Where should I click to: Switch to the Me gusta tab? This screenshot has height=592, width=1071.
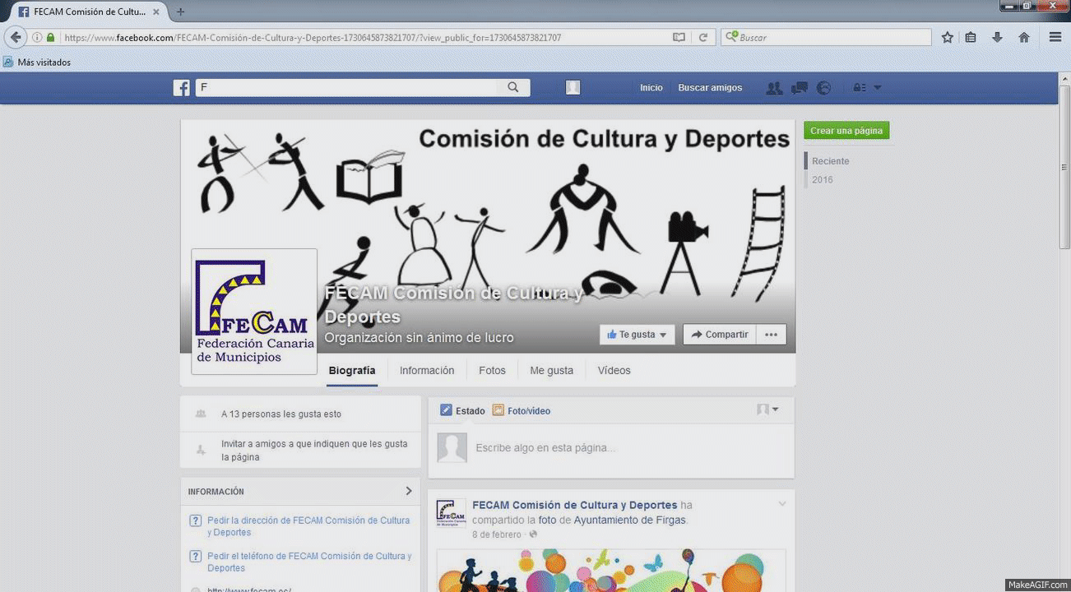(x=552, y=371)
